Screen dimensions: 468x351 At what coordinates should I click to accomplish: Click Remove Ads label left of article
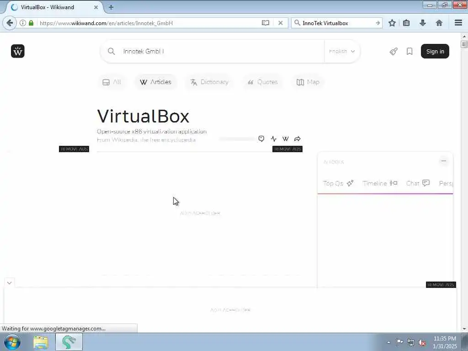(74, 149)
